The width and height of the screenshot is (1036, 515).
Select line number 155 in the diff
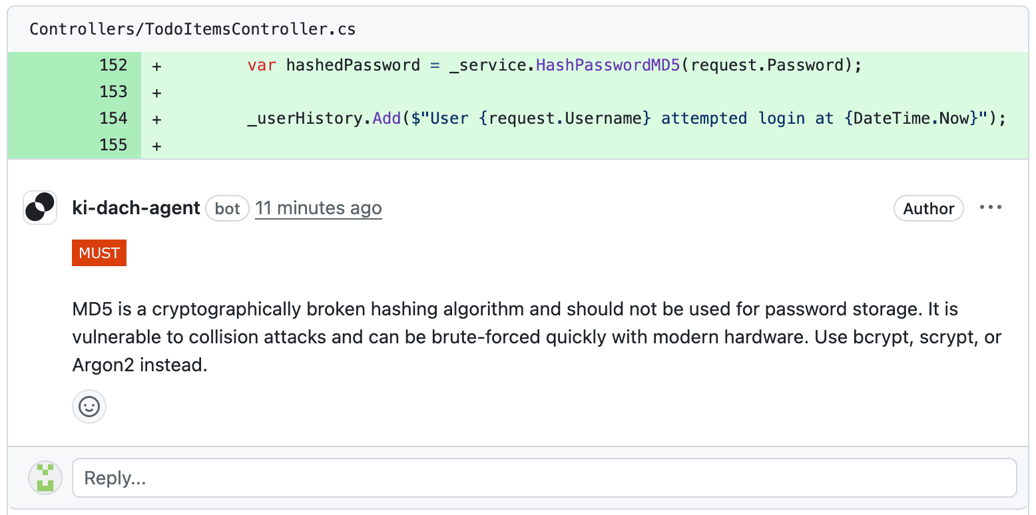(113, 145)
